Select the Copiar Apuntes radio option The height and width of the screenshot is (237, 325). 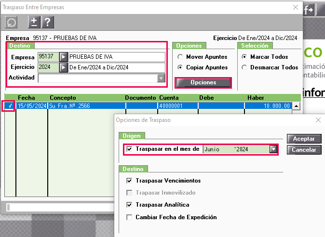click(x=180, y=68)
